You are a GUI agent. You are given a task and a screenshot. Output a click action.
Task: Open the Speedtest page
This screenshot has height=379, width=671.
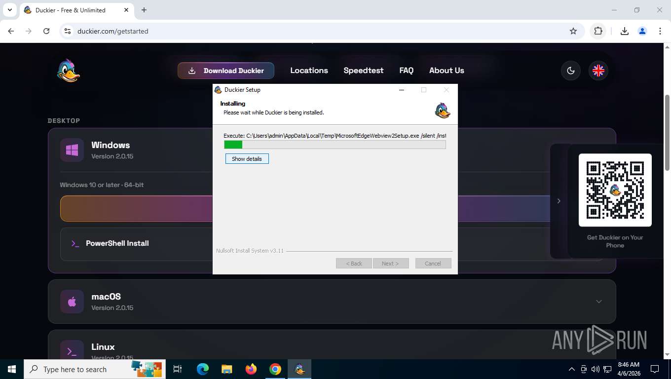[364, 71]
